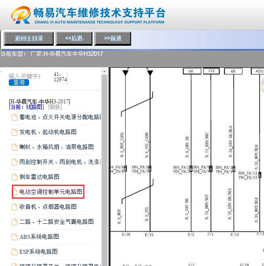The height and width of the screenshot is (266, 264).
Task: Open 雨刮控制开关、雨刮电机 entry
Action: click(x=60, y=162)
